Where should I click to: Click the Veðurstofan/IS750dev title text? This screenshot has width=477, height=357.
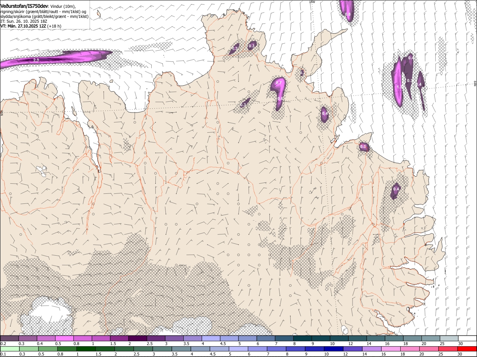tap(24, 6)
